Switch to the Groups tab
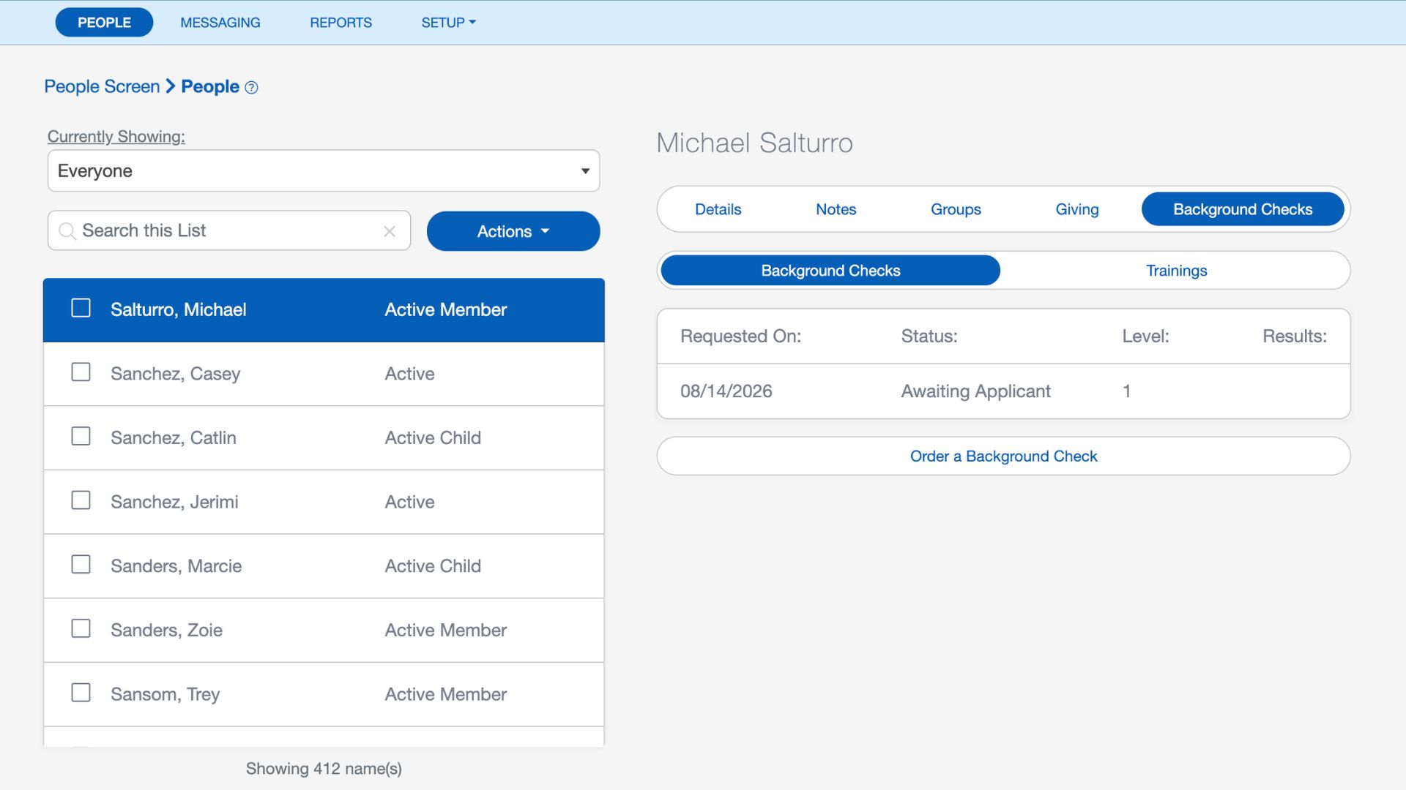The width and height of the screenshot is (1406, 790). pyautogui.click(x=956, y=210)
